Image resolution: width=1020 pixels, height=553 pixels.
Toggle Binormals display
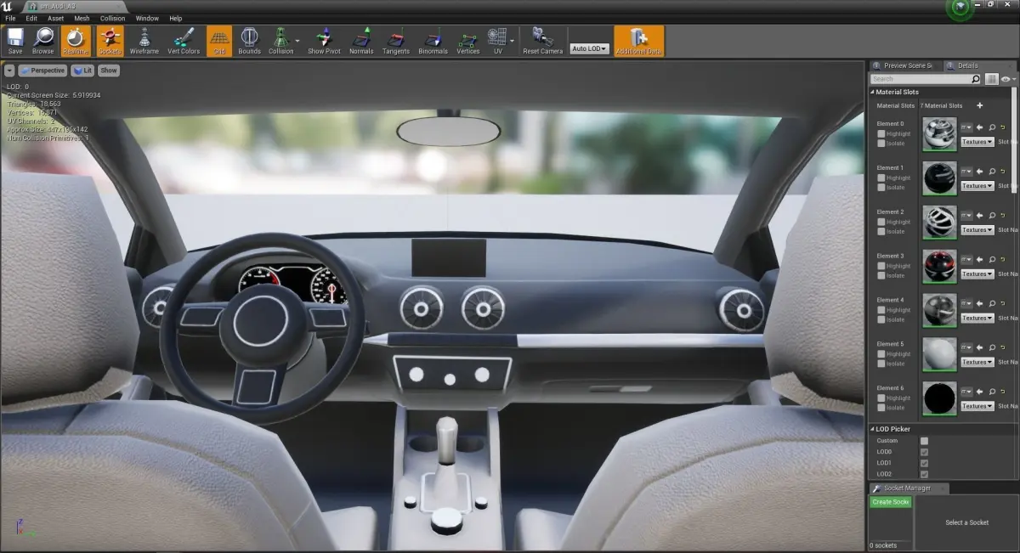click(433, 41)
